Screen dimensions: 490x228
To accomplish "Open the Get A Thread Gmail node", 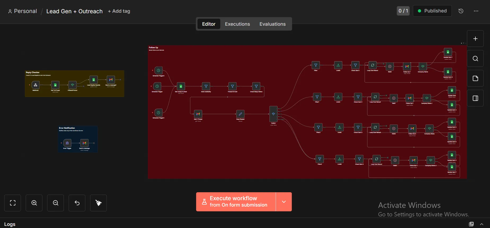I will click(x=198, y=114).
